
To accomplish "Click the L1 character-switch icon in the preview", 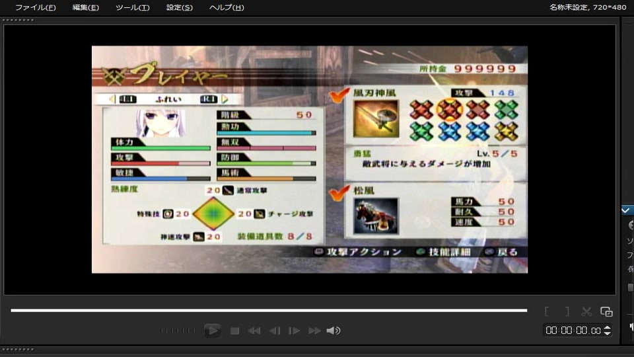I will (x=127, y=99).
